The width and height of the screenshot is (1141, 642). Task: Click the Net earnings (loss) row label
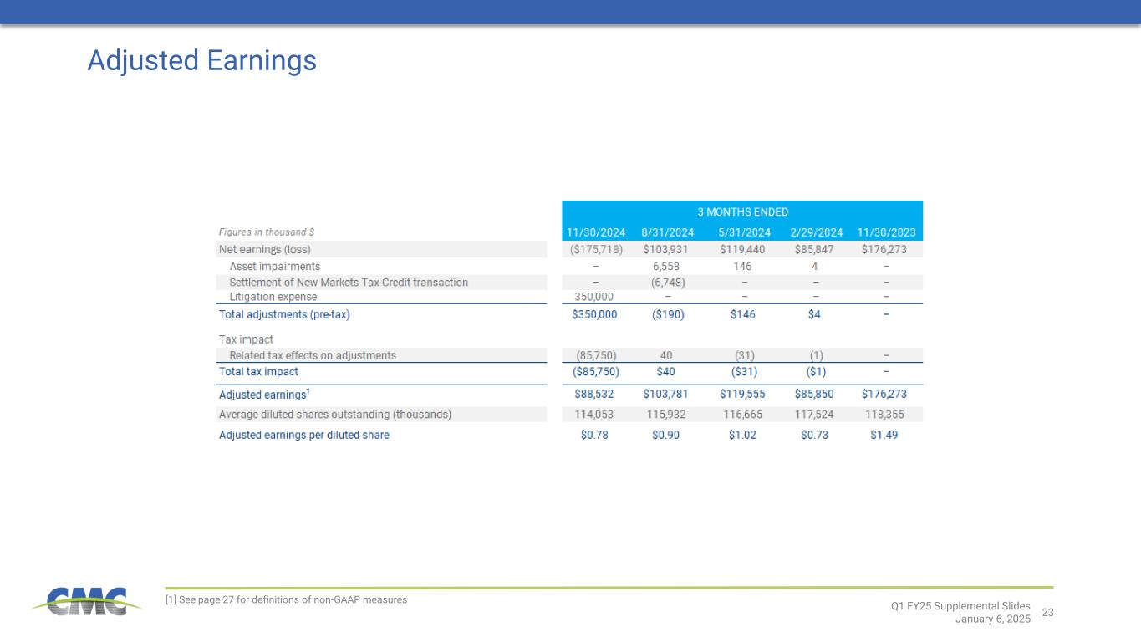(264, 249)
